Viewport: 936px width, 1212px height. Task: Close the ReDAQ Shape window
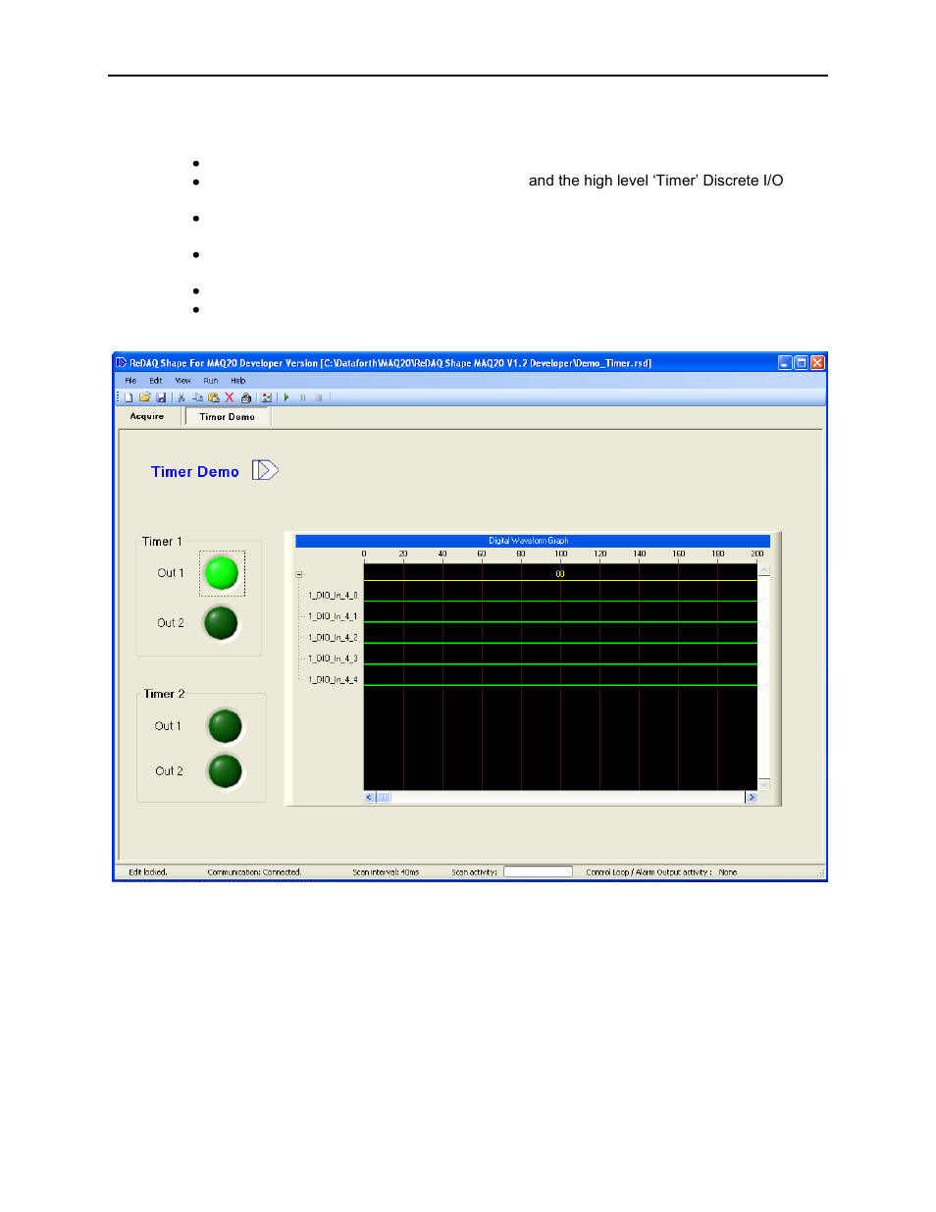coord(817,363)
